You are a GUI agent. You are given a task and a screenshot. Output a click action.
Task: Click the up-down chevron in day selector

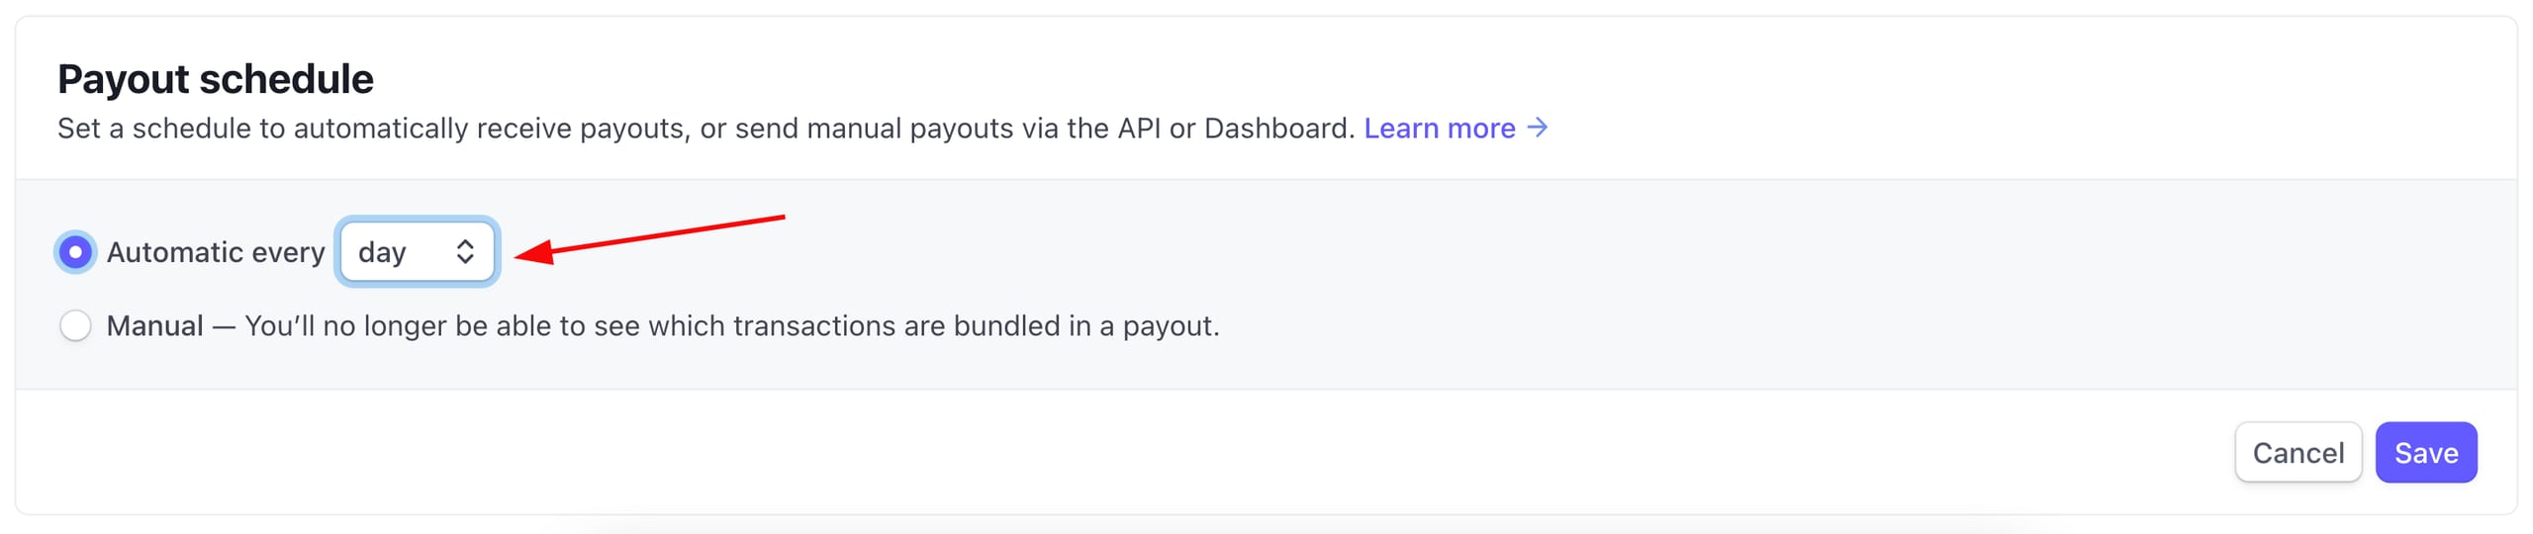[x=464, y=252]
